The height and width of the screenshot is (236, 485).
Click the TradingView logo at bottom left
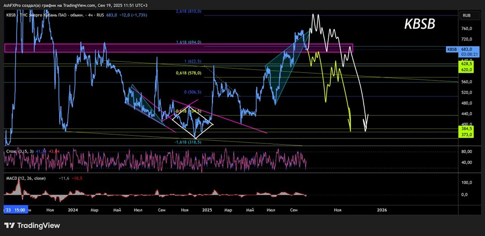click(x=32, y=225)
